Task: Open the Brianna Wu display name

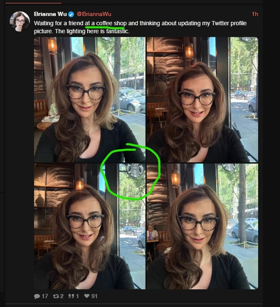Action: pyautogui.click(x=50, y=14)
